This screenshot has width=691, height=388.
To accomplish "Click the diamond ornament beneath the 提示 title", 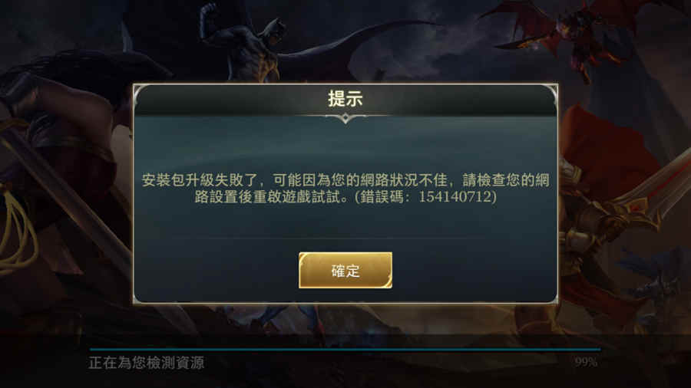I will tap(345, 118).
